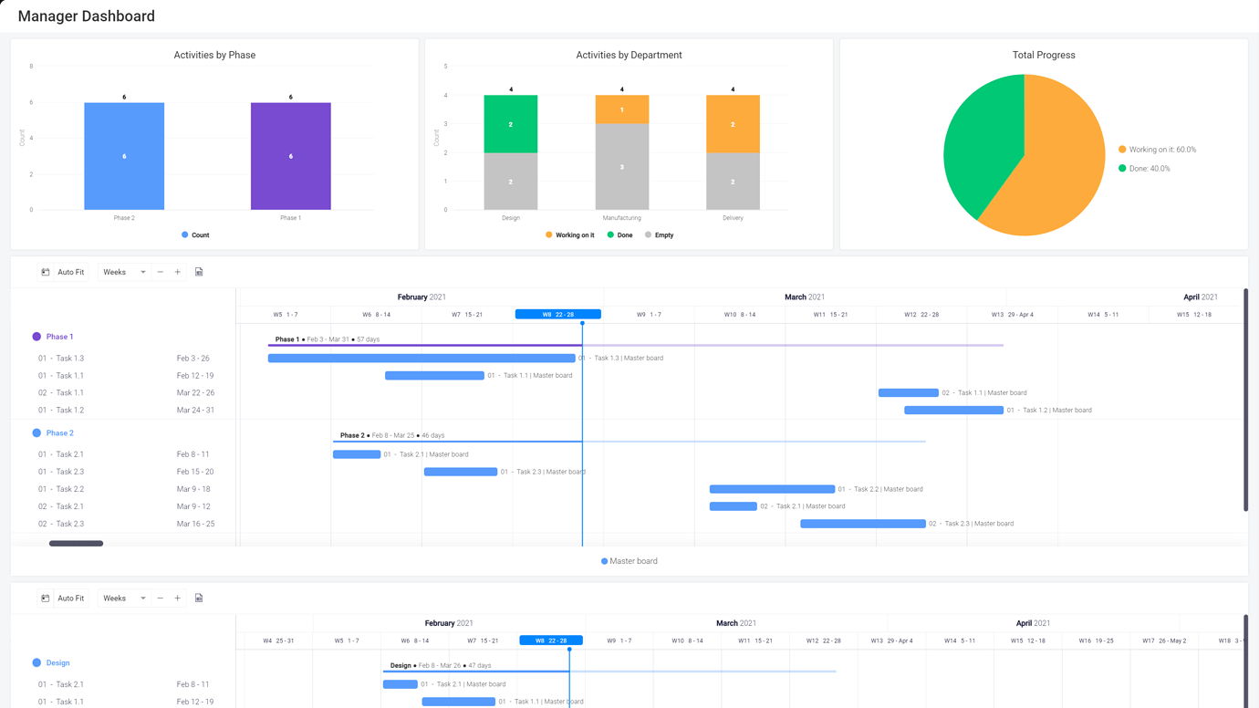
Task: Open the Weeks dropdown in the upper Gantt
Action: pyautogui.click(x=122, y=271)
